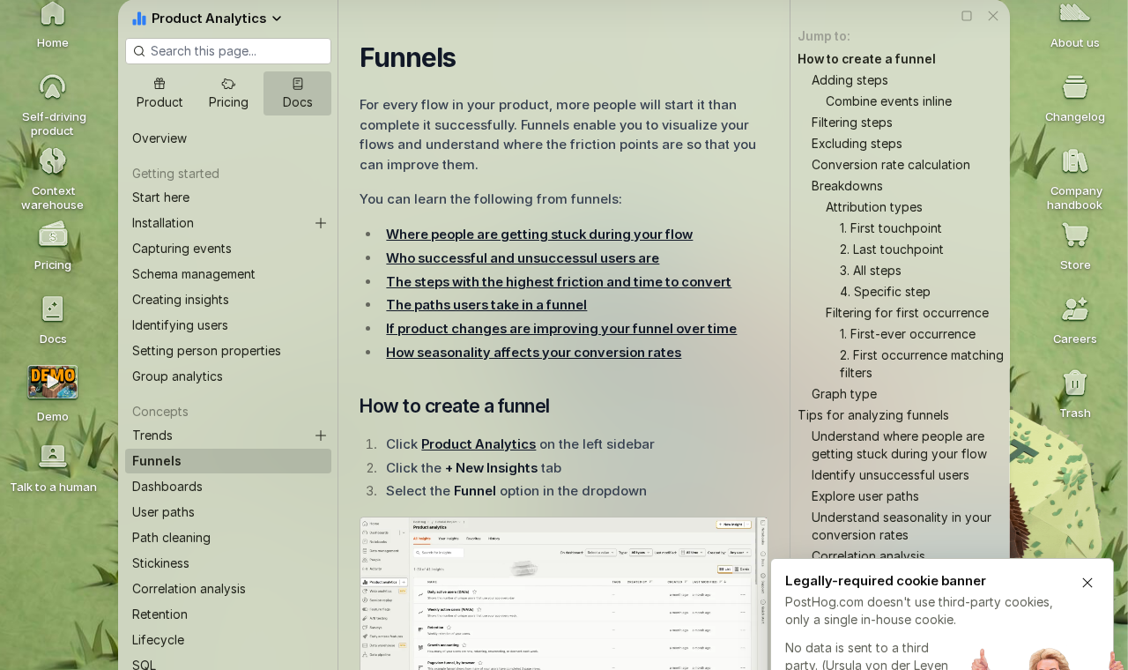Screen dimensions: 1128x670
Task: Jump to Filtering steps
Action: (852, 123)
